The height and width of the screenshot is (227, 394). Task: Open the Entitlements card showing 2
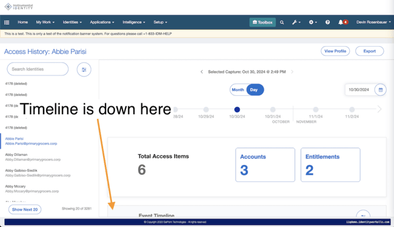330,164
